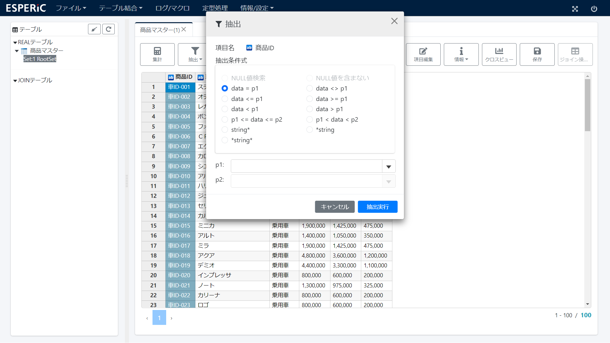Click the 項目編集 edit icon

(423, 51)
